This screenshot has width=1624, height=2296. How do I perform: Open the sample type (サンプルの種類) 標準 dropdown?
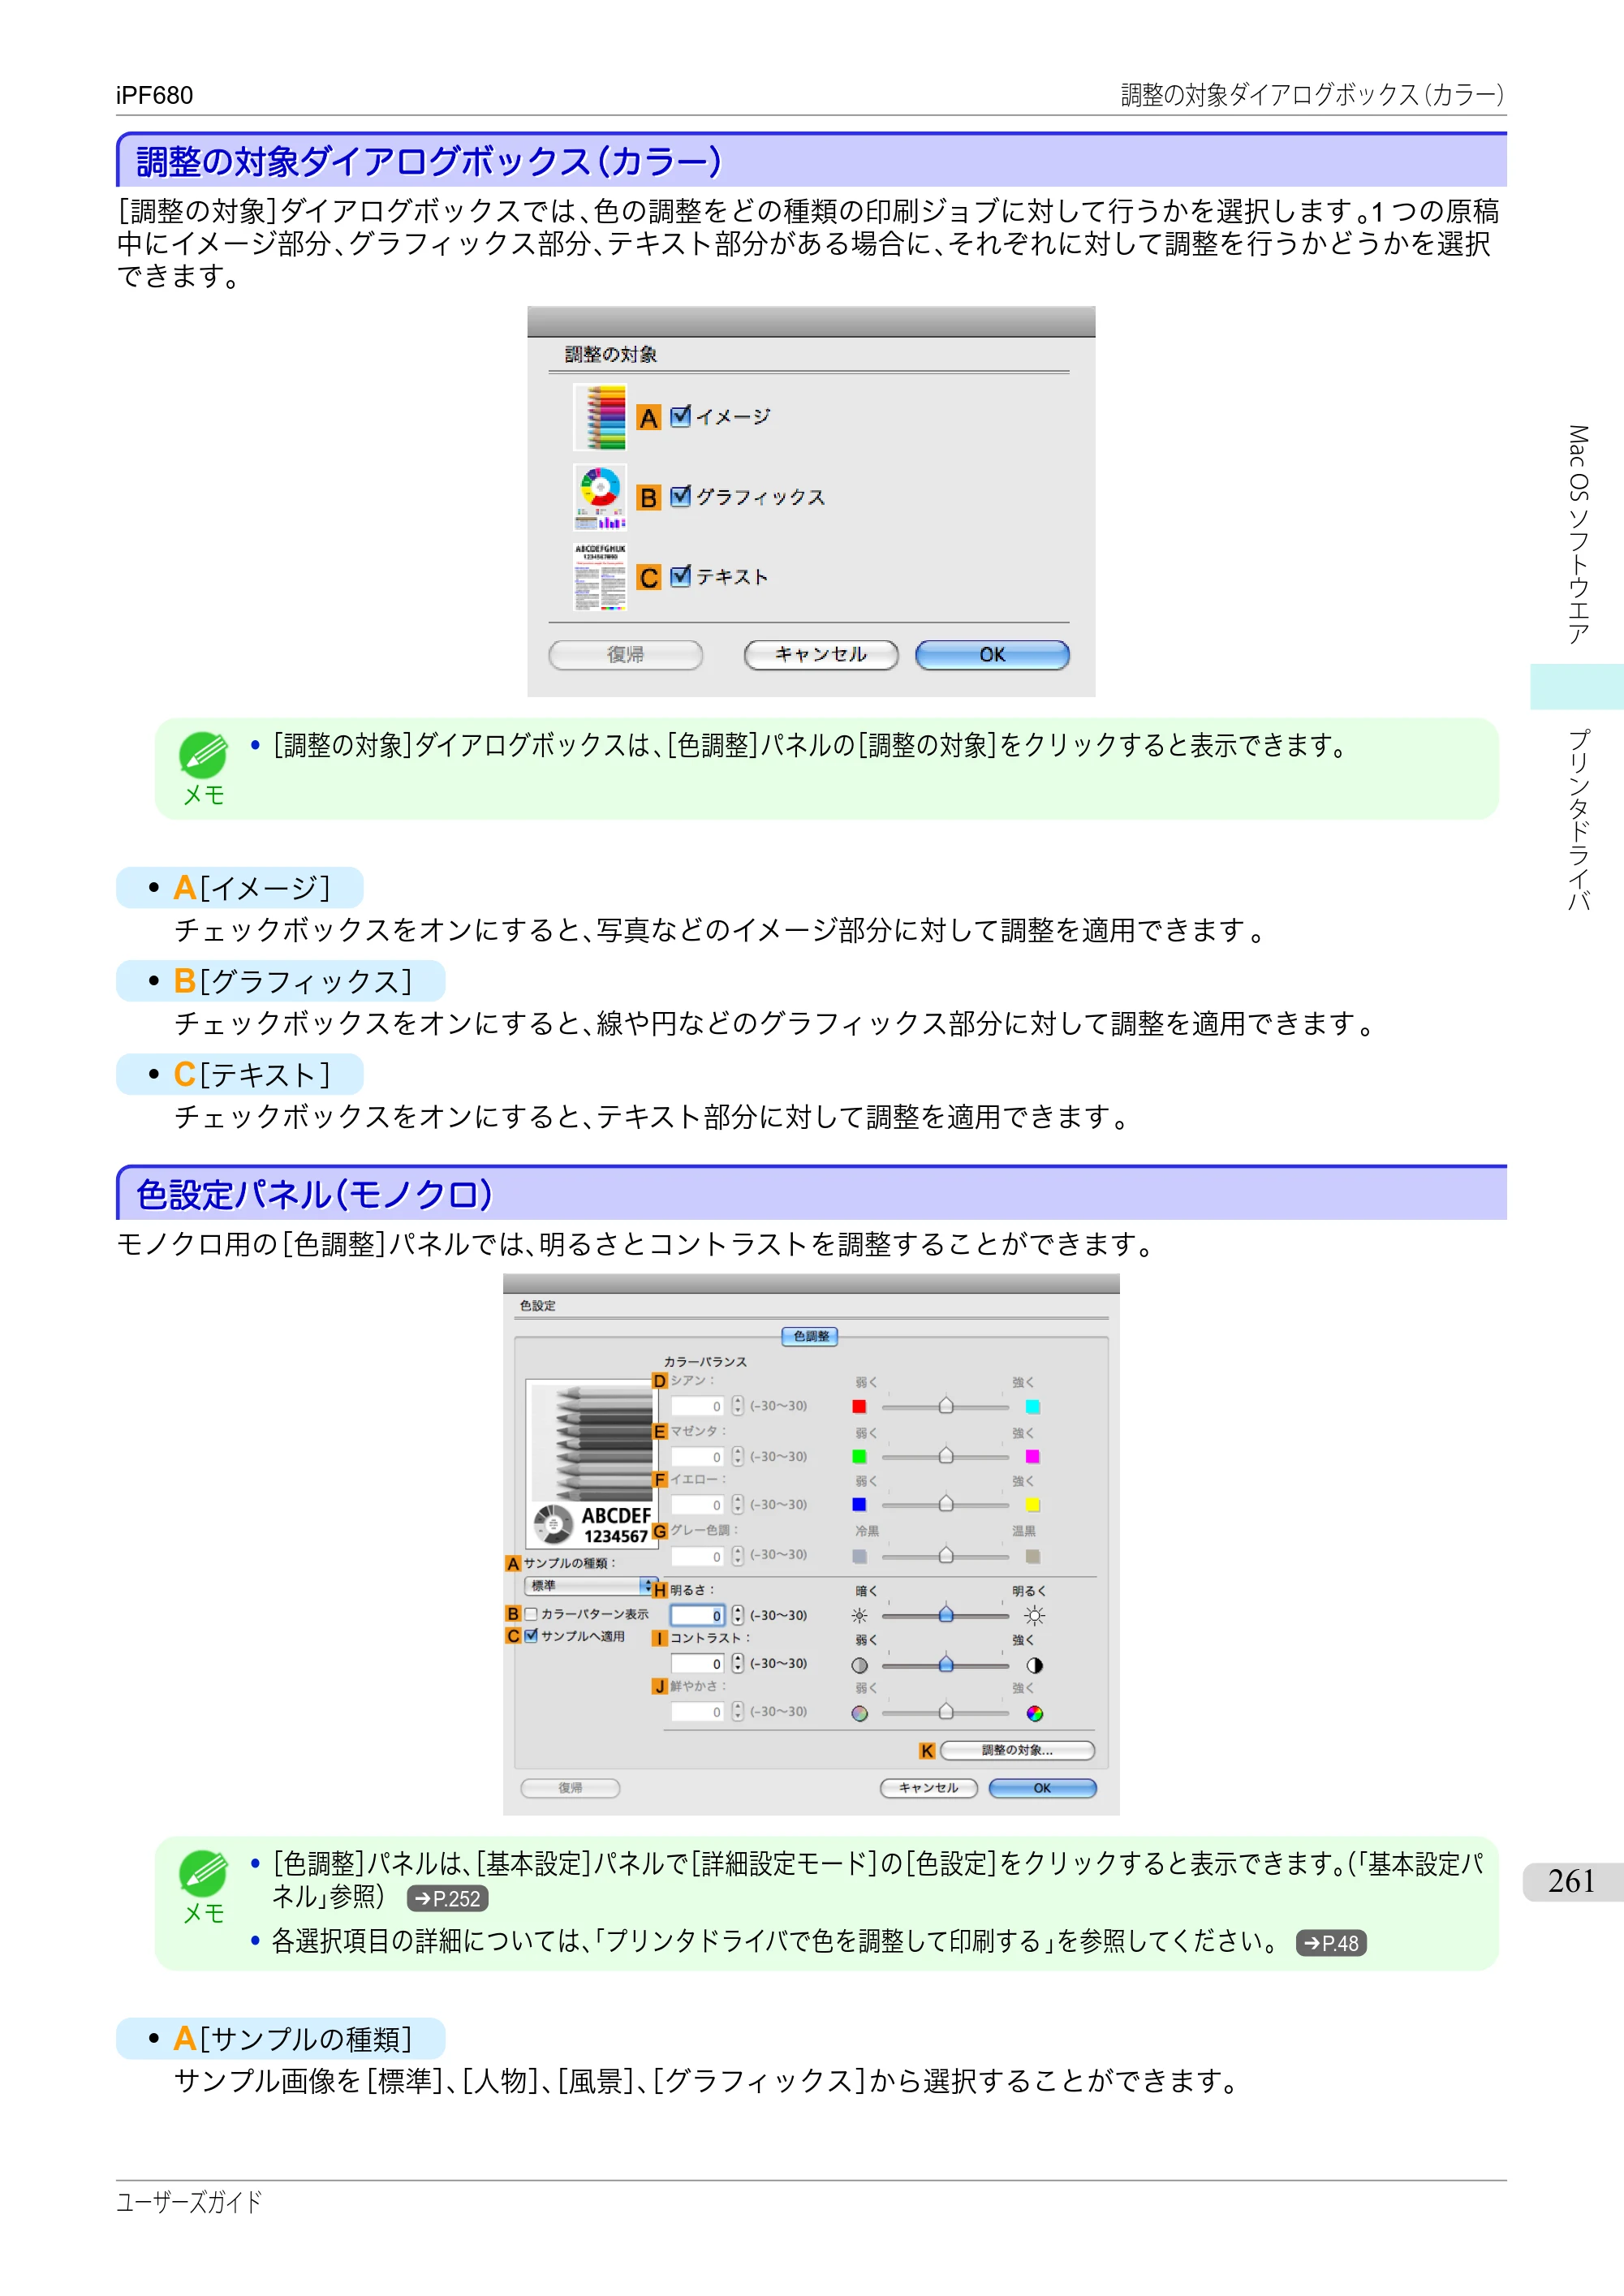coord(589,1586)
